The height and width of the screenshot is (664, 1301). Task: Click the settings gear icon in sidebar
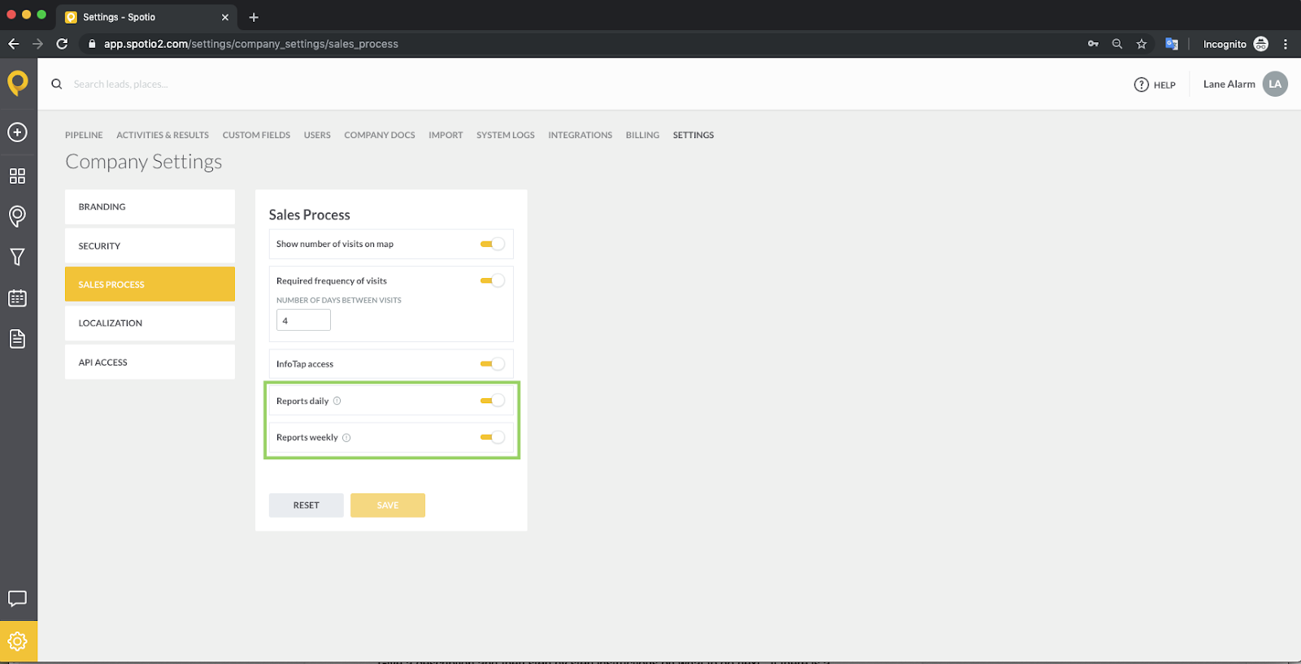[17, 641]
